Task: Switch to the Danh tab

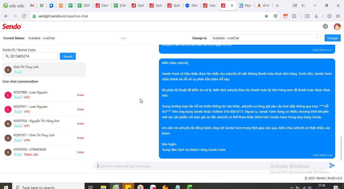Action: [x=102, y=6]
